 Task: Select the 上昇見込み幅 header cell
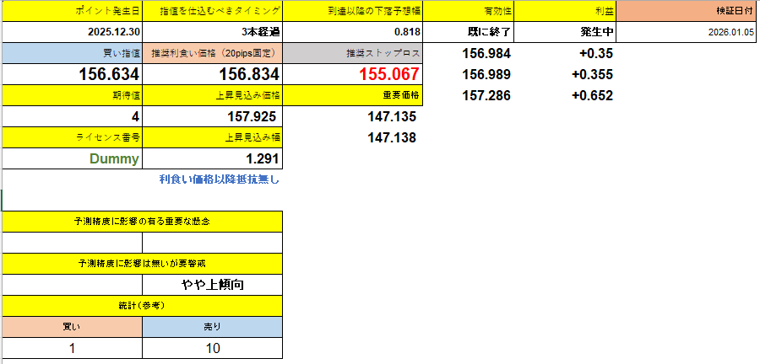213,138
